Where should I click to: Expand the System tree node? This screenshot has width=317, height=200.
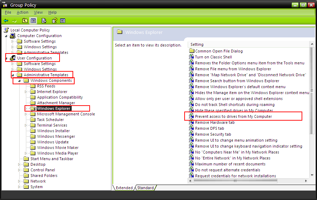[x=19, y=187]
